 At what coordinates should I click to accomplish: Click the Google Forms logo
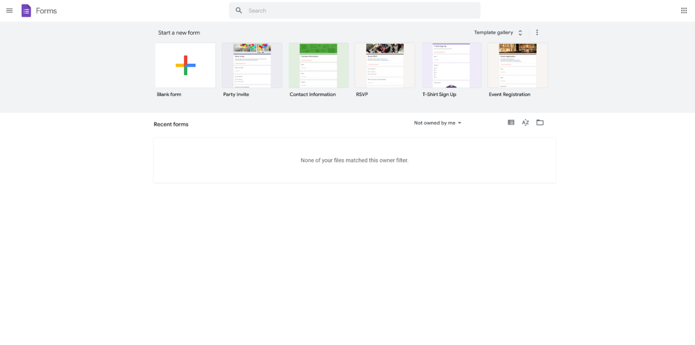tap(26, 10)
